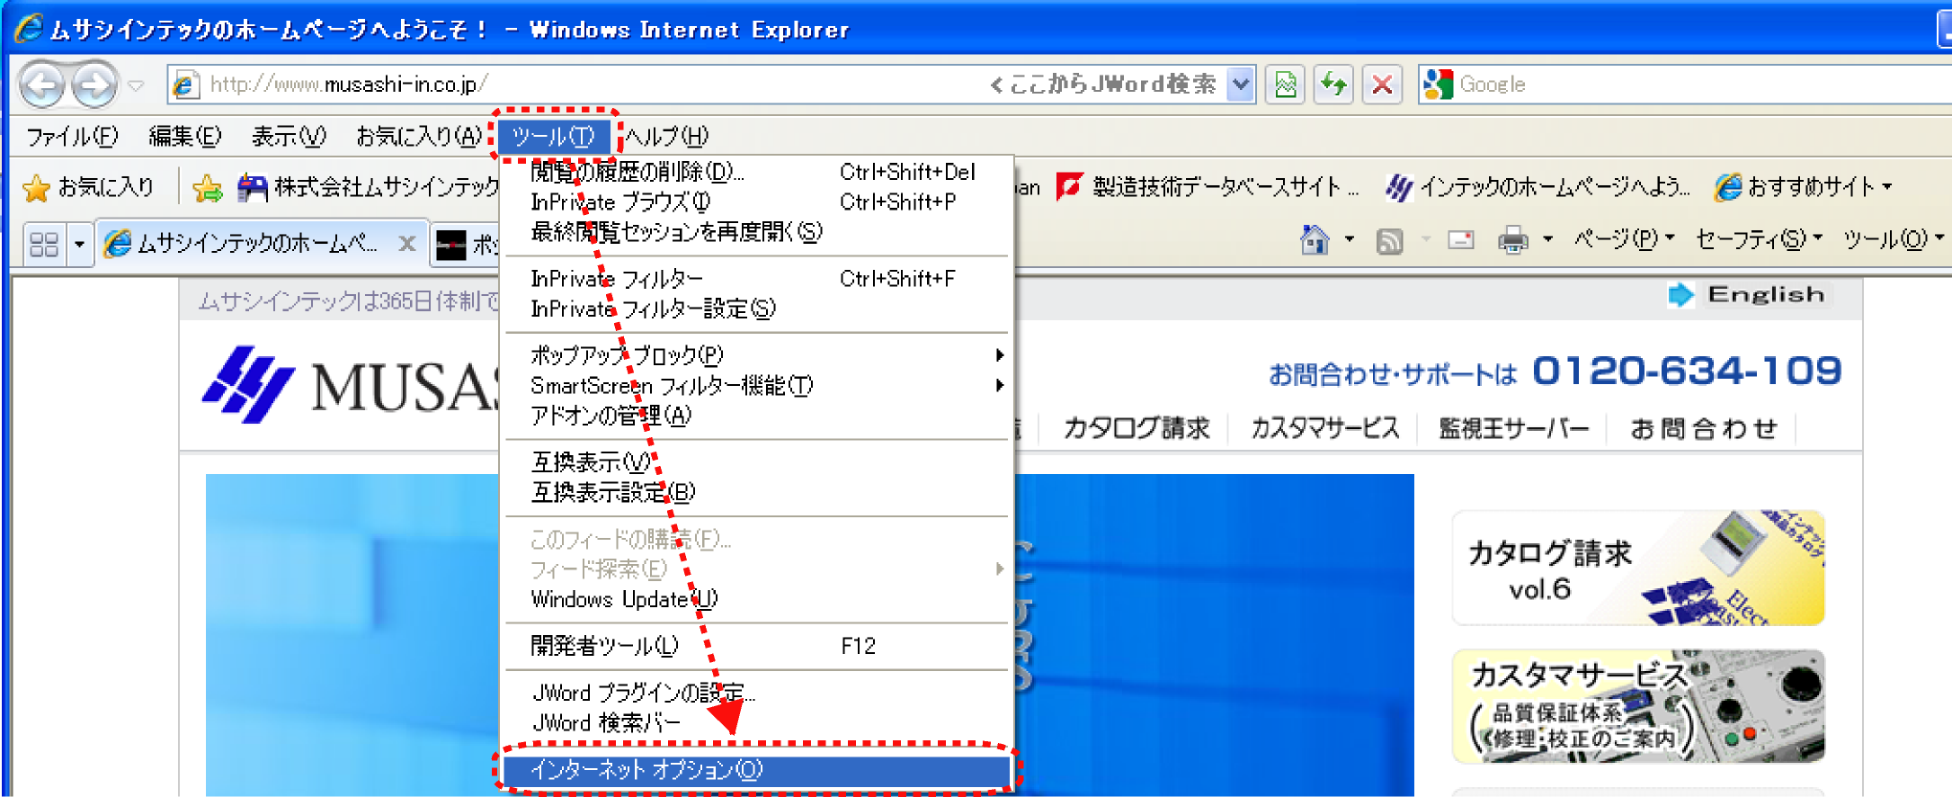
Task: Click the Internet Explorer title bar icon
Action: pyautogui.click(x=29, y=29)
